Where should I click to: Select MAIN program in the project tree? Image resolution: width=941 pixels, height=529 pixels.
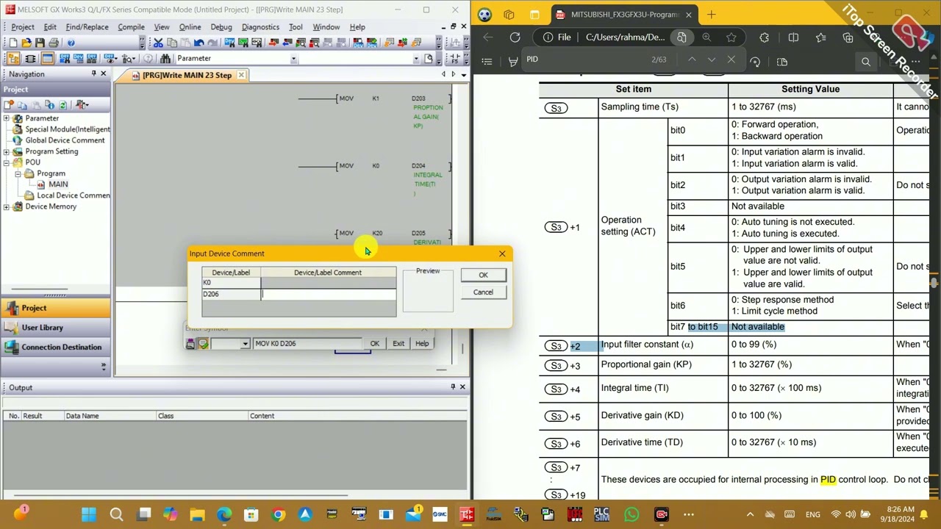(x=58, y=184)
